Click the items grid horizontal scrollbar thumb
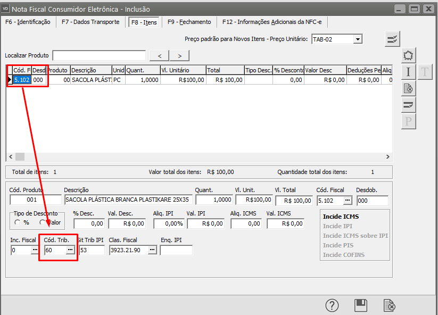438x315 pixels. coord(20,156)
